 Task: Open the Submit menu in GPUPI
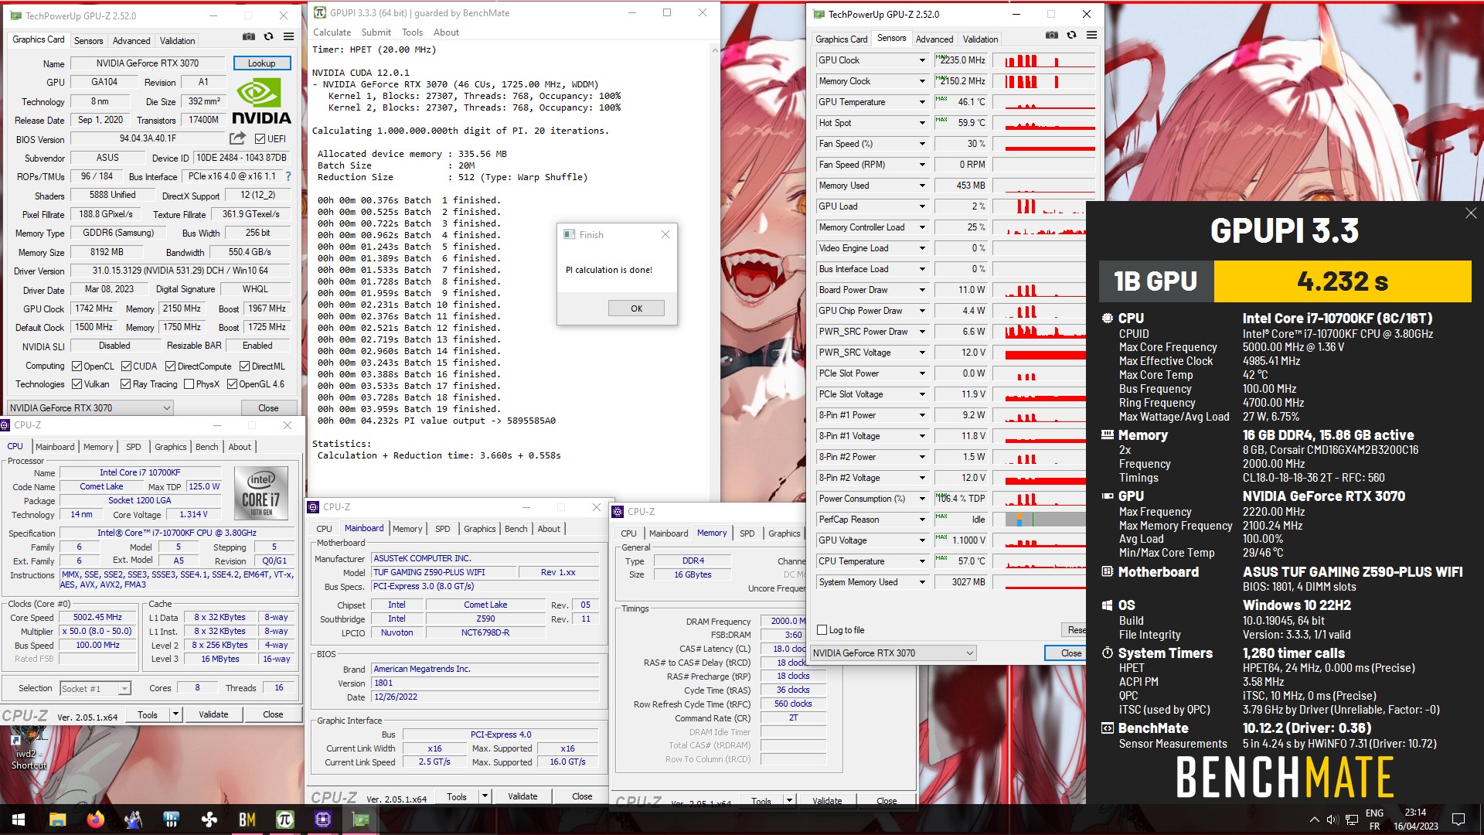coord(376,32)
